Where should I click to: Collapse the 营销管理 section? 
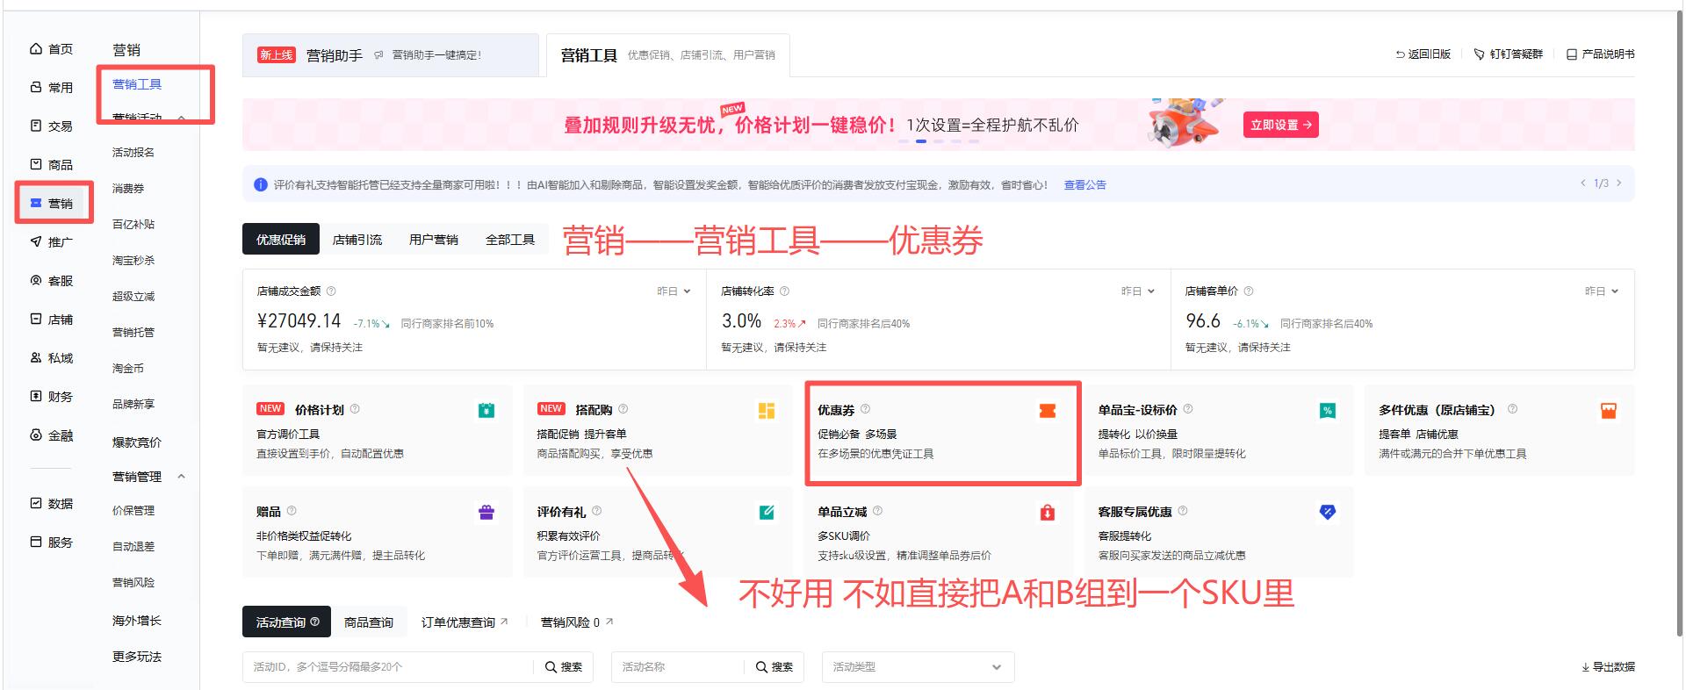pos(182,477)
